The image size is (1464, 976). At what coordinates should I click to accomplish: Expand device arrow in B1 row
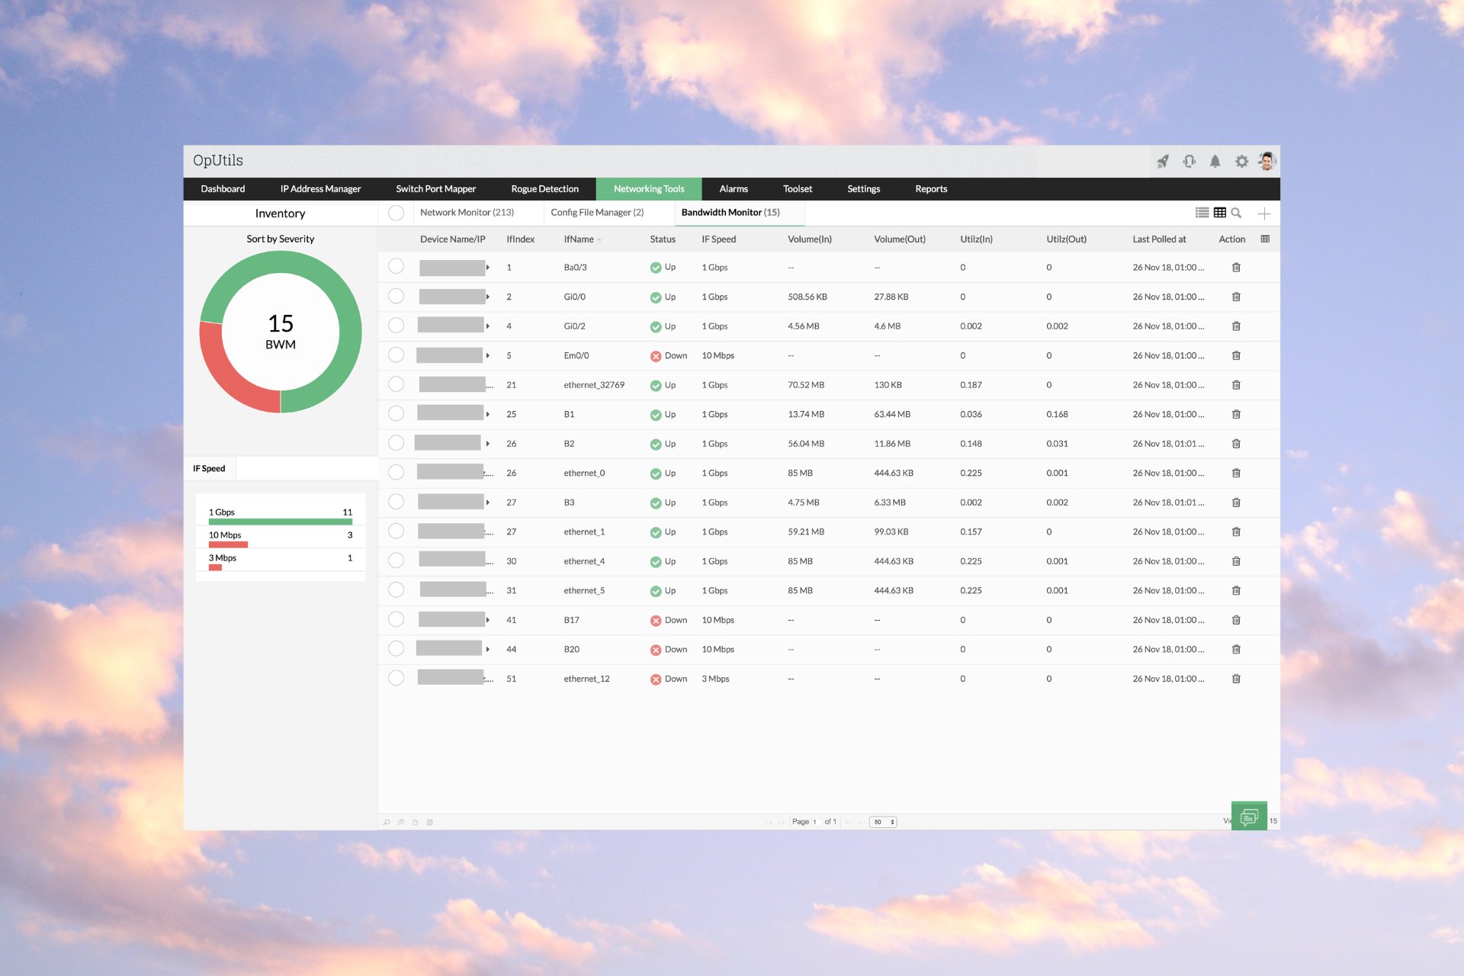tap(488, 414)
